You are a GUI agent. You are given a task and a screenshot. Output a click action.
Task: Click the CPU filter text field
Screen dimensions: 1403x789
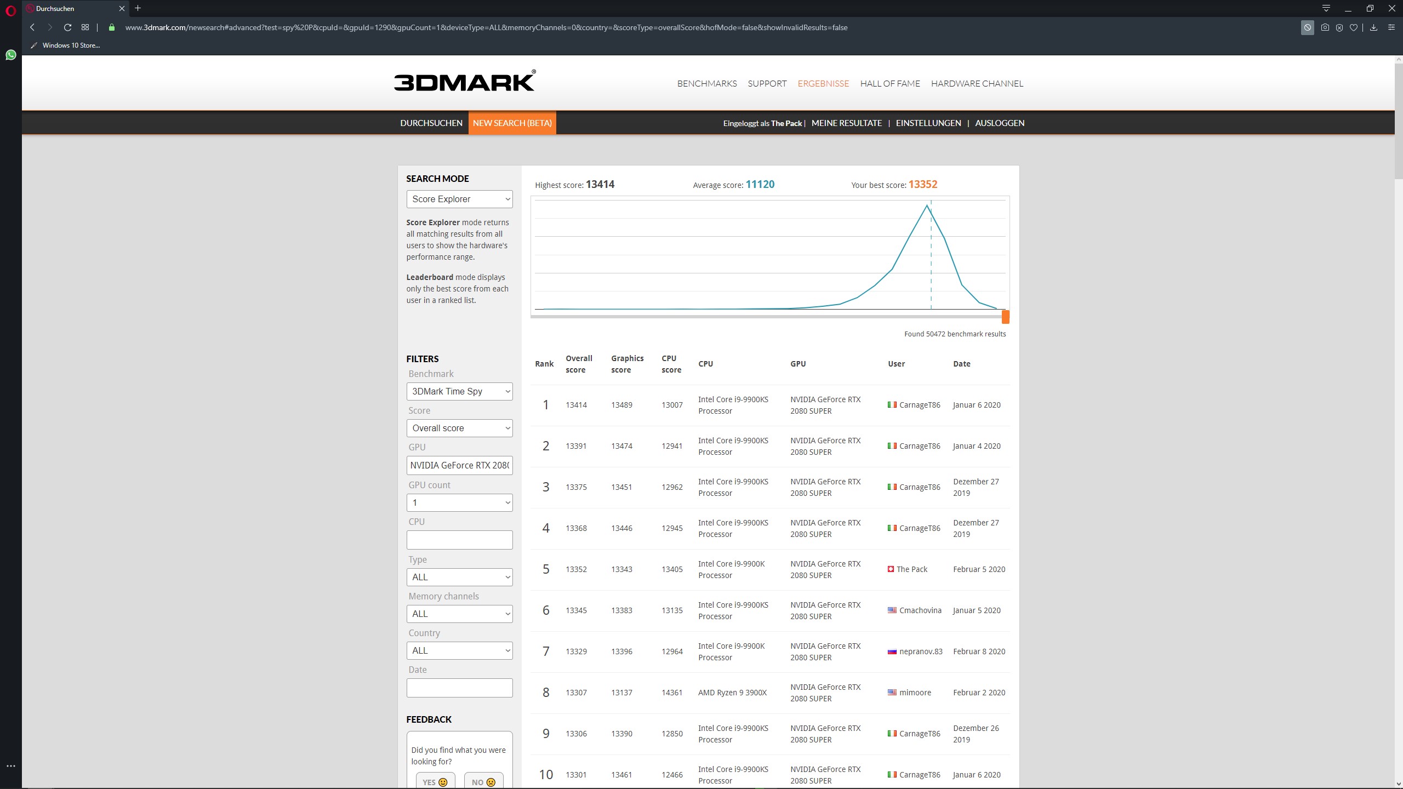[x=459, y=540]
